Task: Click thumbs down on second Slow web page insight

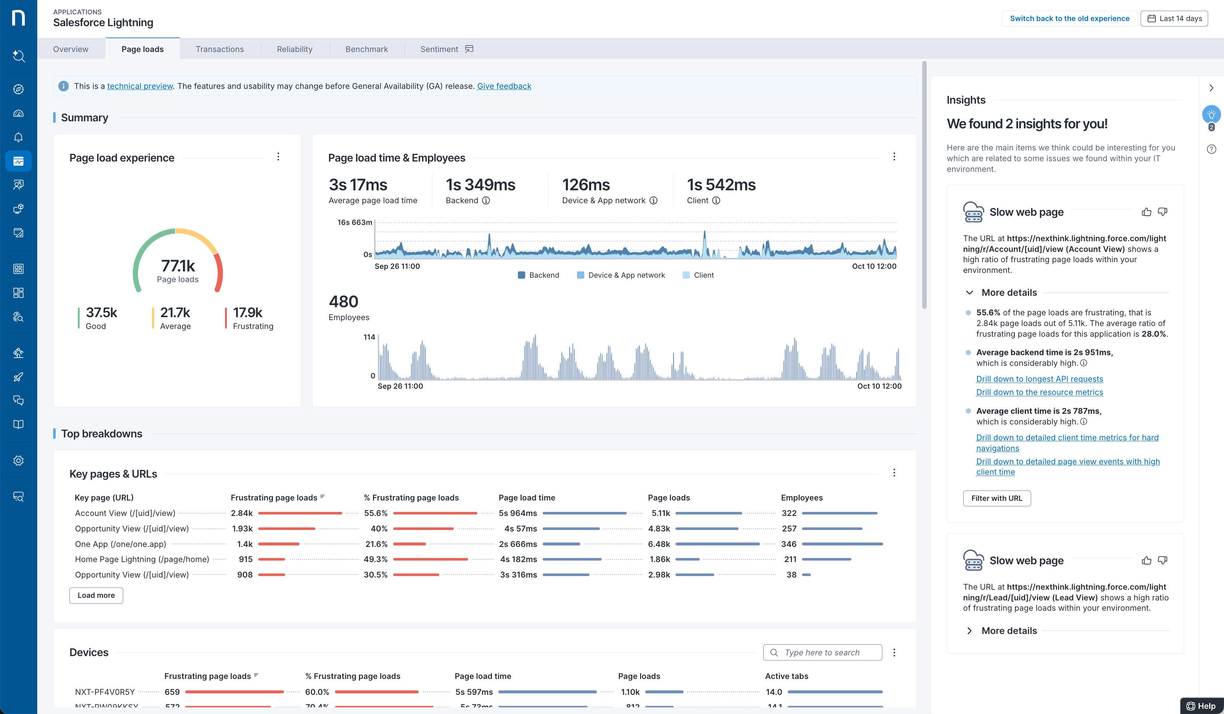Action: coord(1162,560)
